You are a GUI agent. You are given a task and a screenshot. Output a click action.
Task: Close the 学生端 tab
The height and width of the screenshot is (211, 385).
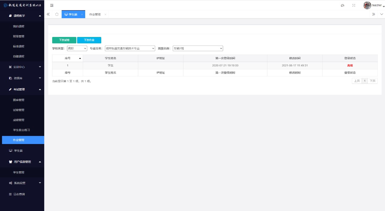point(82,15)
